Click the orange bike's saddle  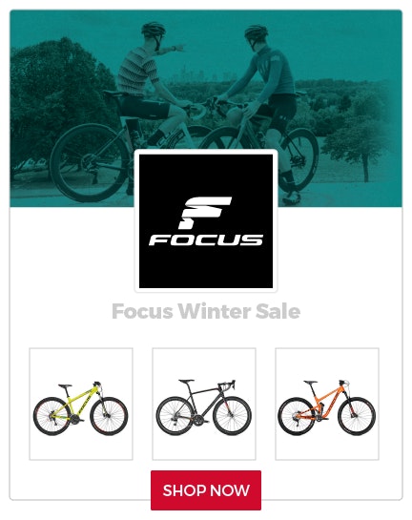tap(310, 382)
